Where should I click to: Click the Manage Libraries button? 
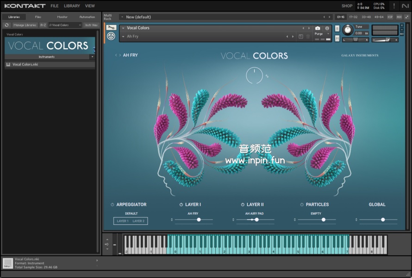point(25,25)
